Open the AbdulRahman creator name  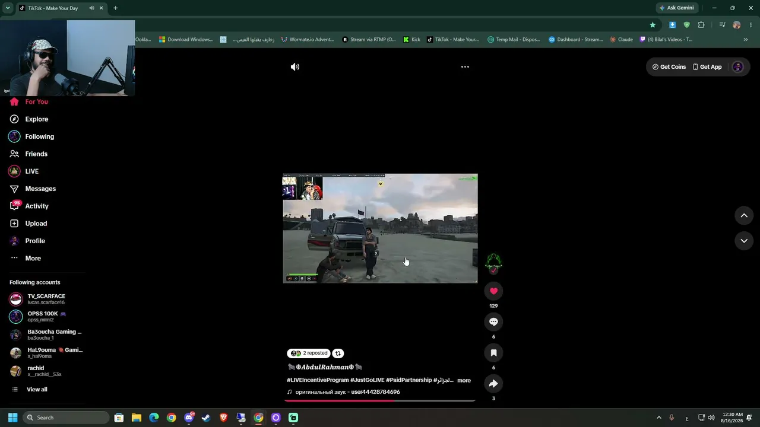click(325, 367)
